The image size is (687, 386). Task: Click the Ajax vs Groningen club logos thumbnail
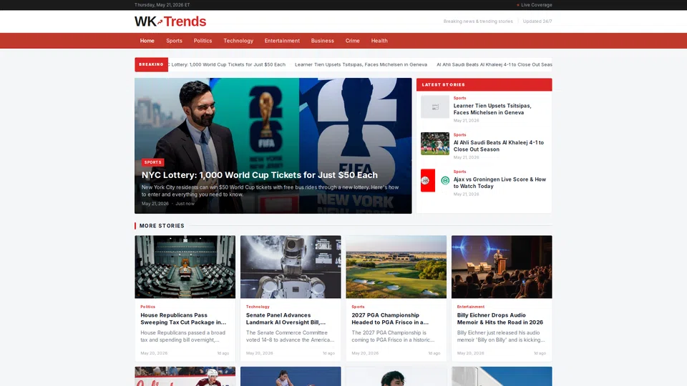[435, 180]
